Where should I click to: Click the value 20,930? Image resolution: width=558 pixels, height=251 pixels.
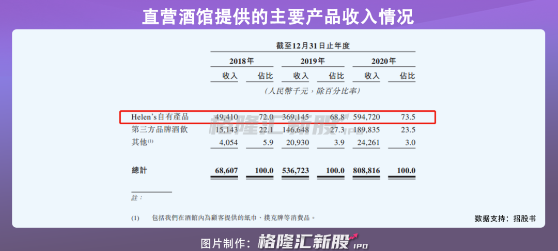click(x=298, y=143)
